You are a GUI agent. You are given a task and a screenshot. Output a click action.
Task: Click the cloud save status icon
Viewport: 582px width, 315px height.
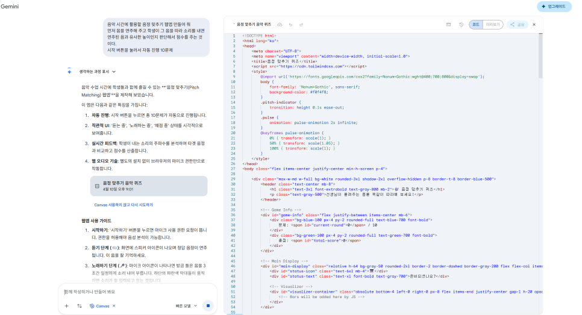point(280,25)
